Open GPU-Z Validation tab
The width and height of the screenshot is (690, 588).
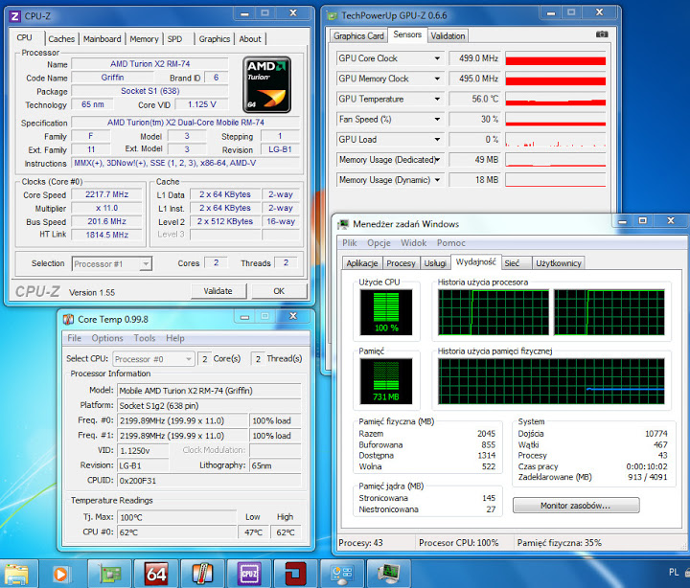click(448, 36)
